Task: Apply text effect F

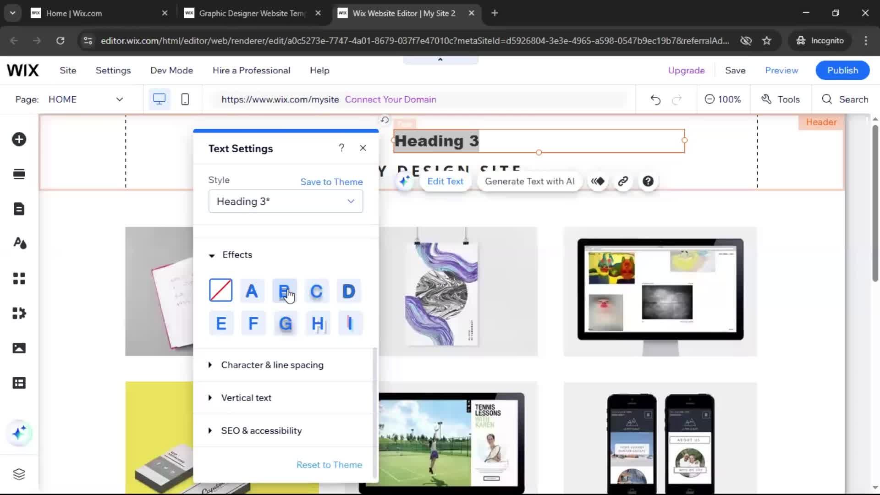Action: [x=253, y=323]
